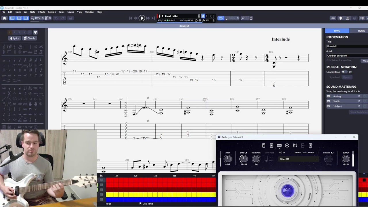This screenshot has width=368, height=207.
Task: Open the last effects section icon in Archetype Petrucci
Action: (310, 145)
